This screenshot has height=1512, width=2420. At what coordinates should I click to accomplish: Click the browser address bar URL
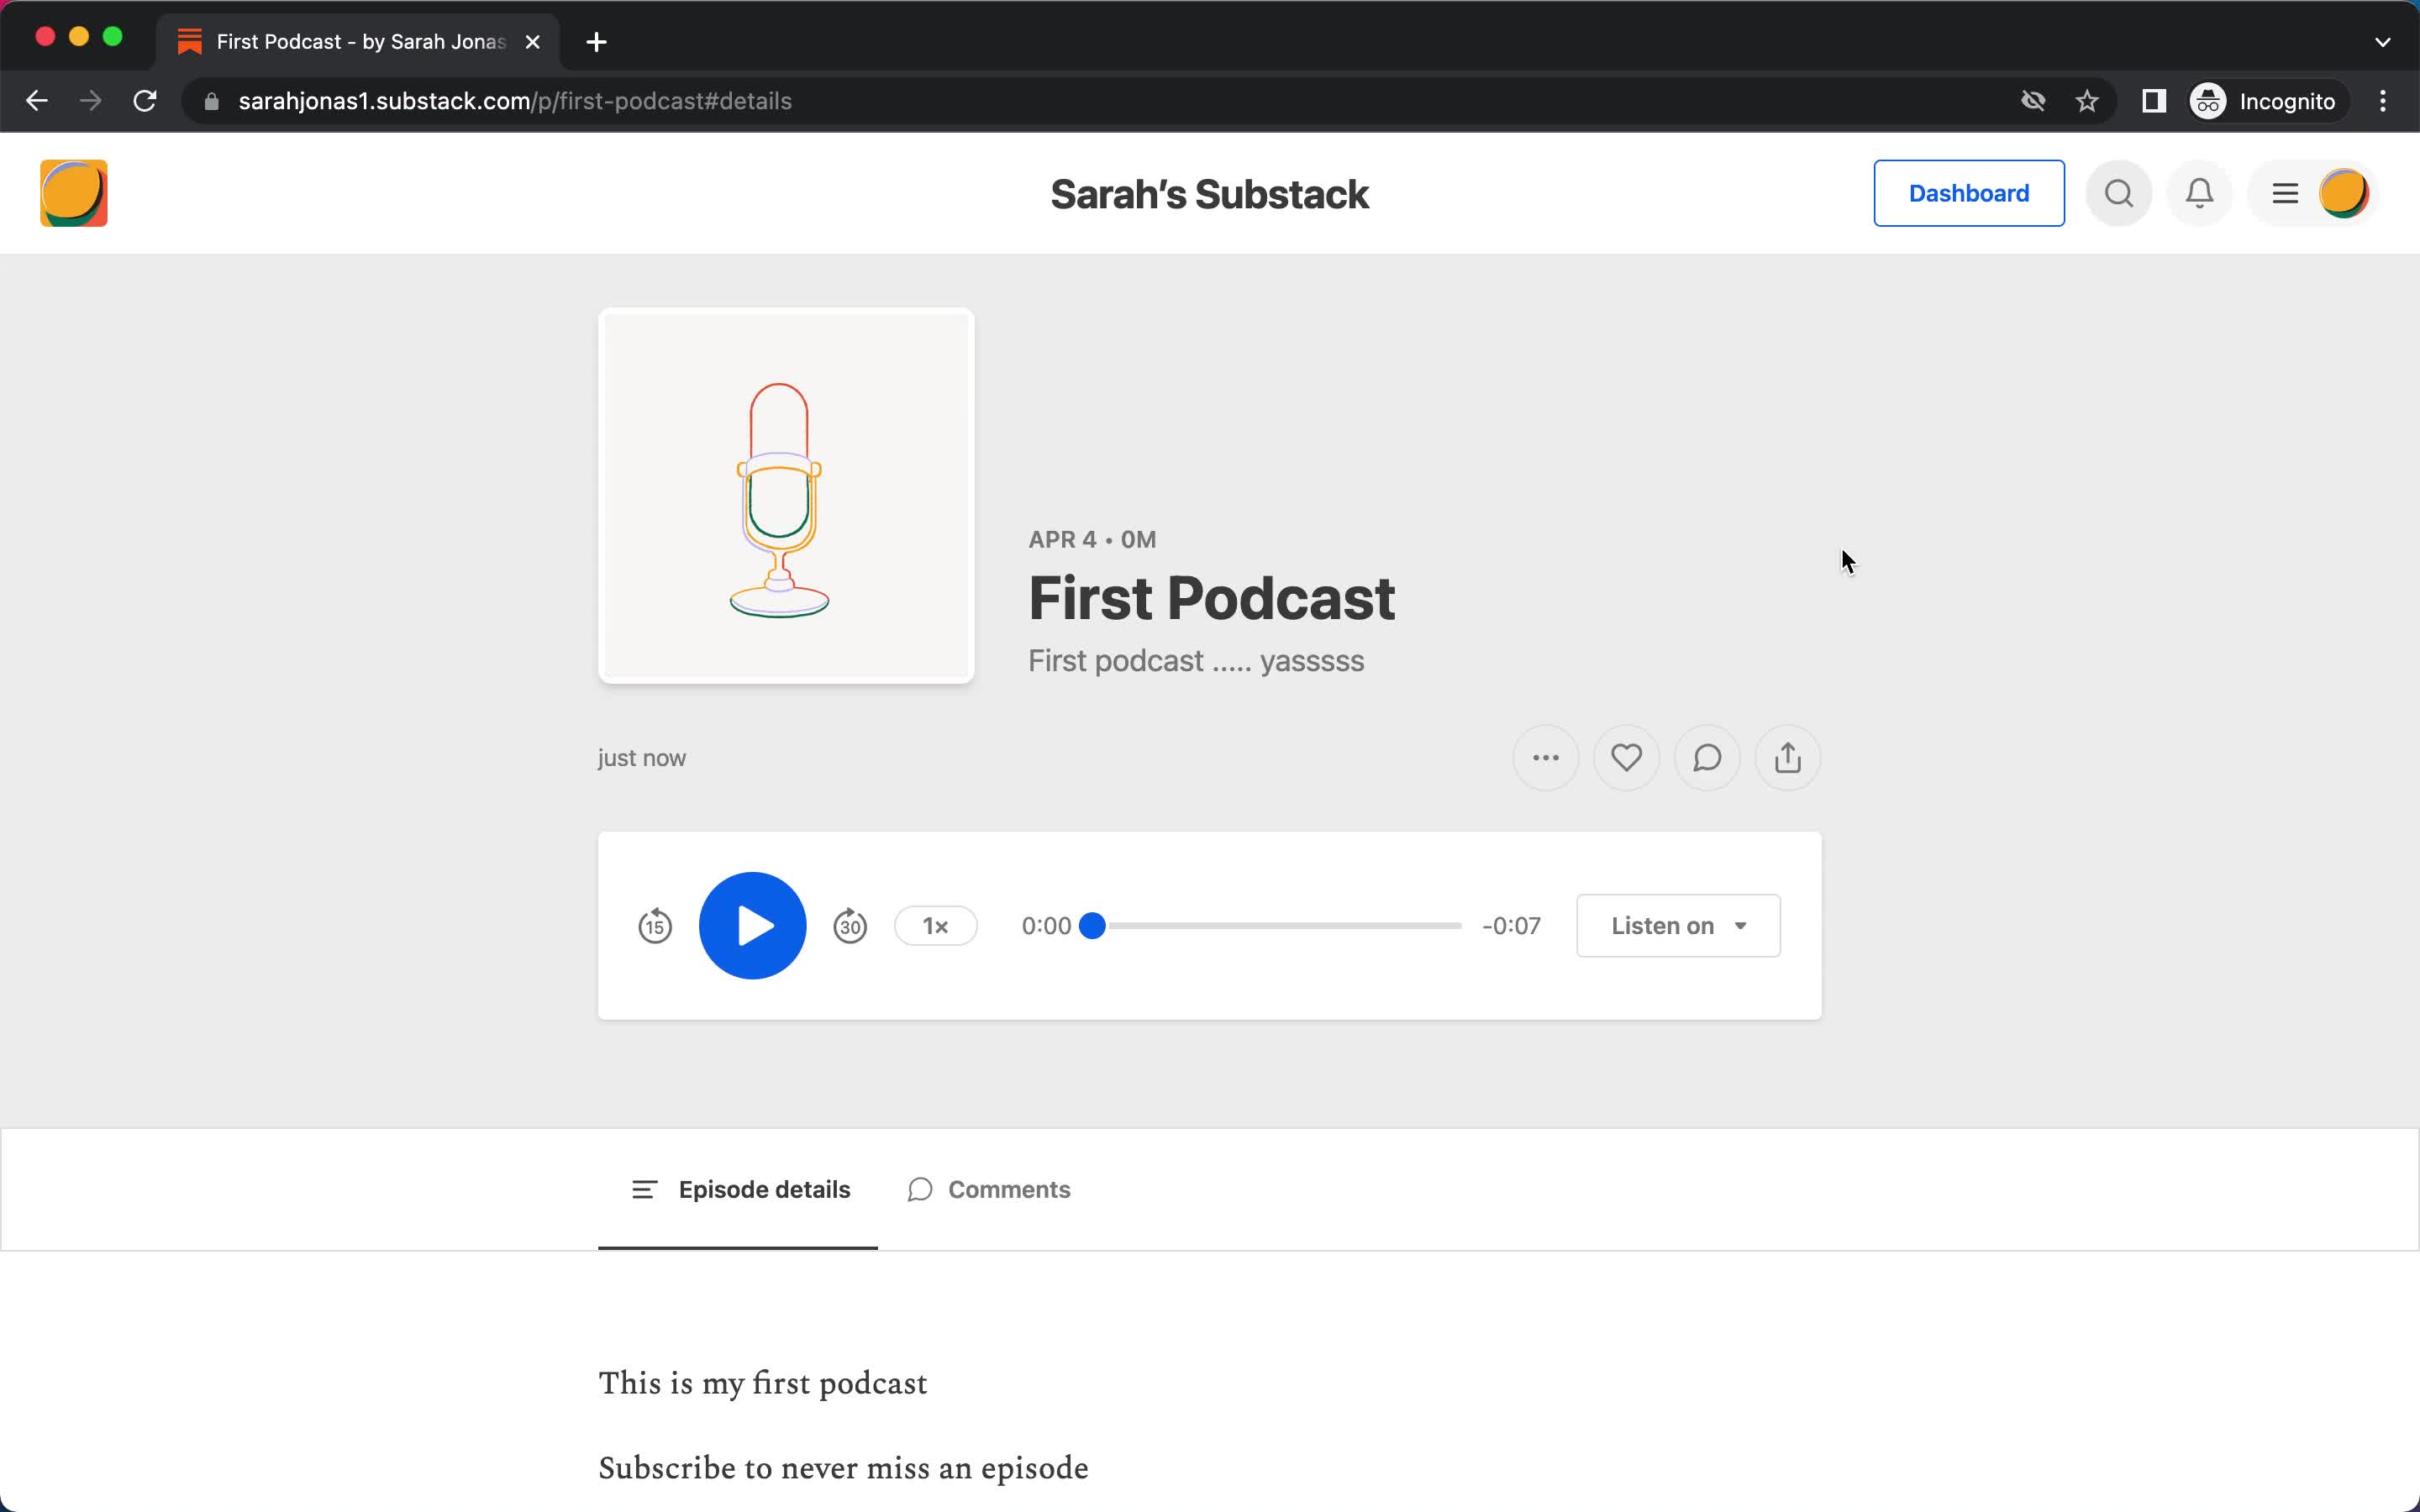(x=515, y=101)
